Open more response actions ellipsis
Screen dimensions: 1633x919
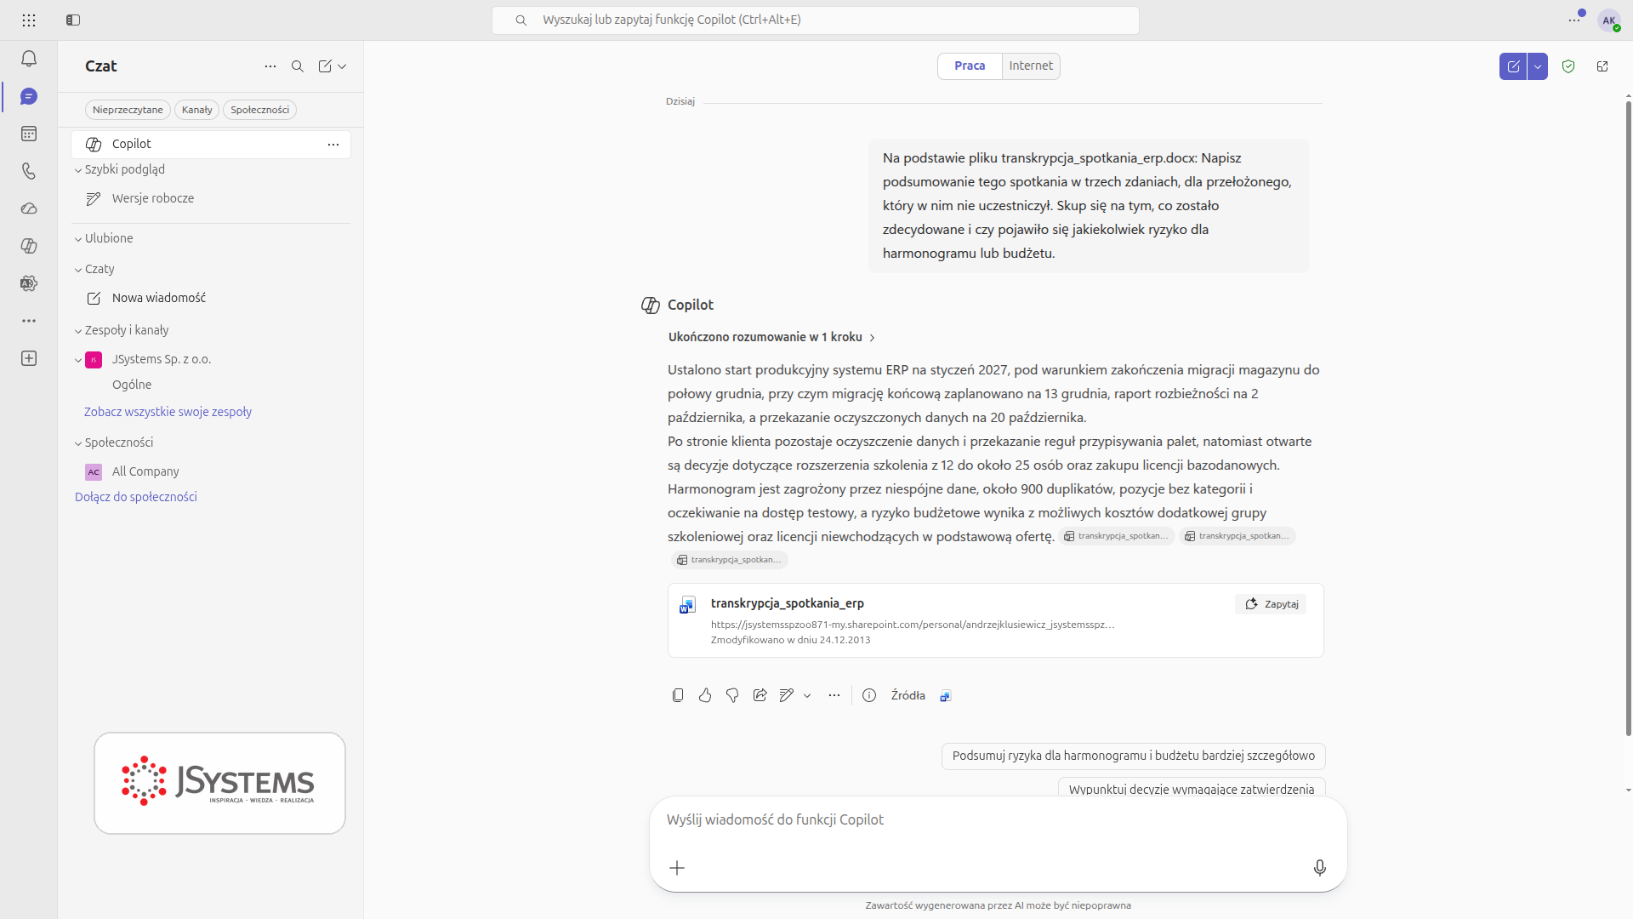834,695
